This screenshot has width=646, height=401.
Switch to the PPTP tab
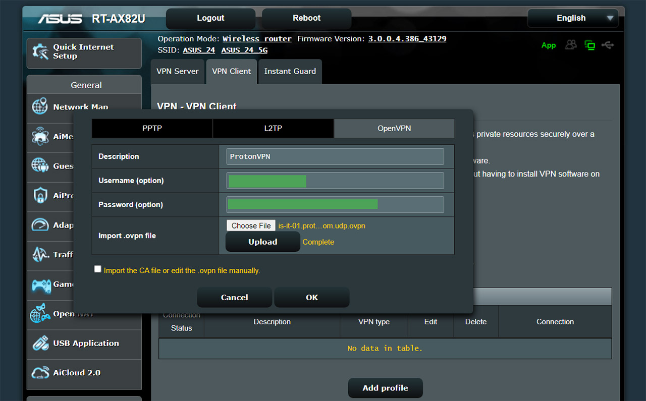[x=152, y=128]
